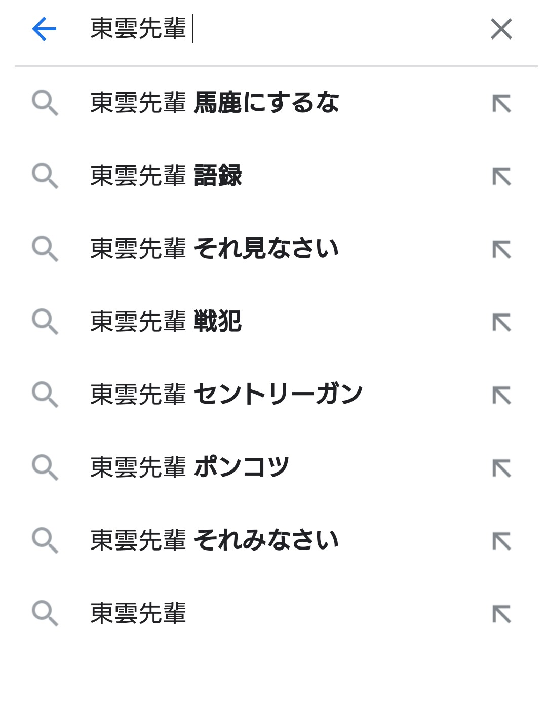Image resolution: width=547 pixels, height=706 pixels.
Task: Tap arrow icon beside ポンコツ suggestion
Action: coord(501,468)
